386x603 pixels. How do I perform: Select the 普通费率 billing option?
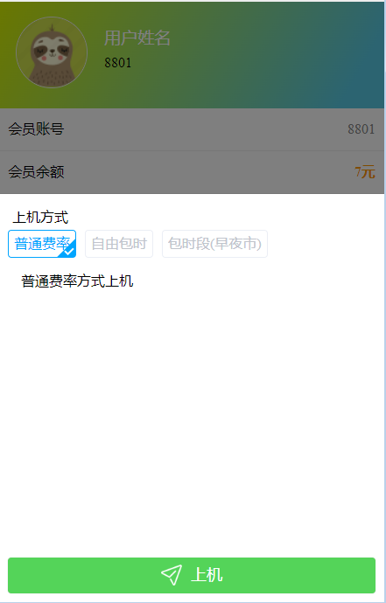(42, 244)
